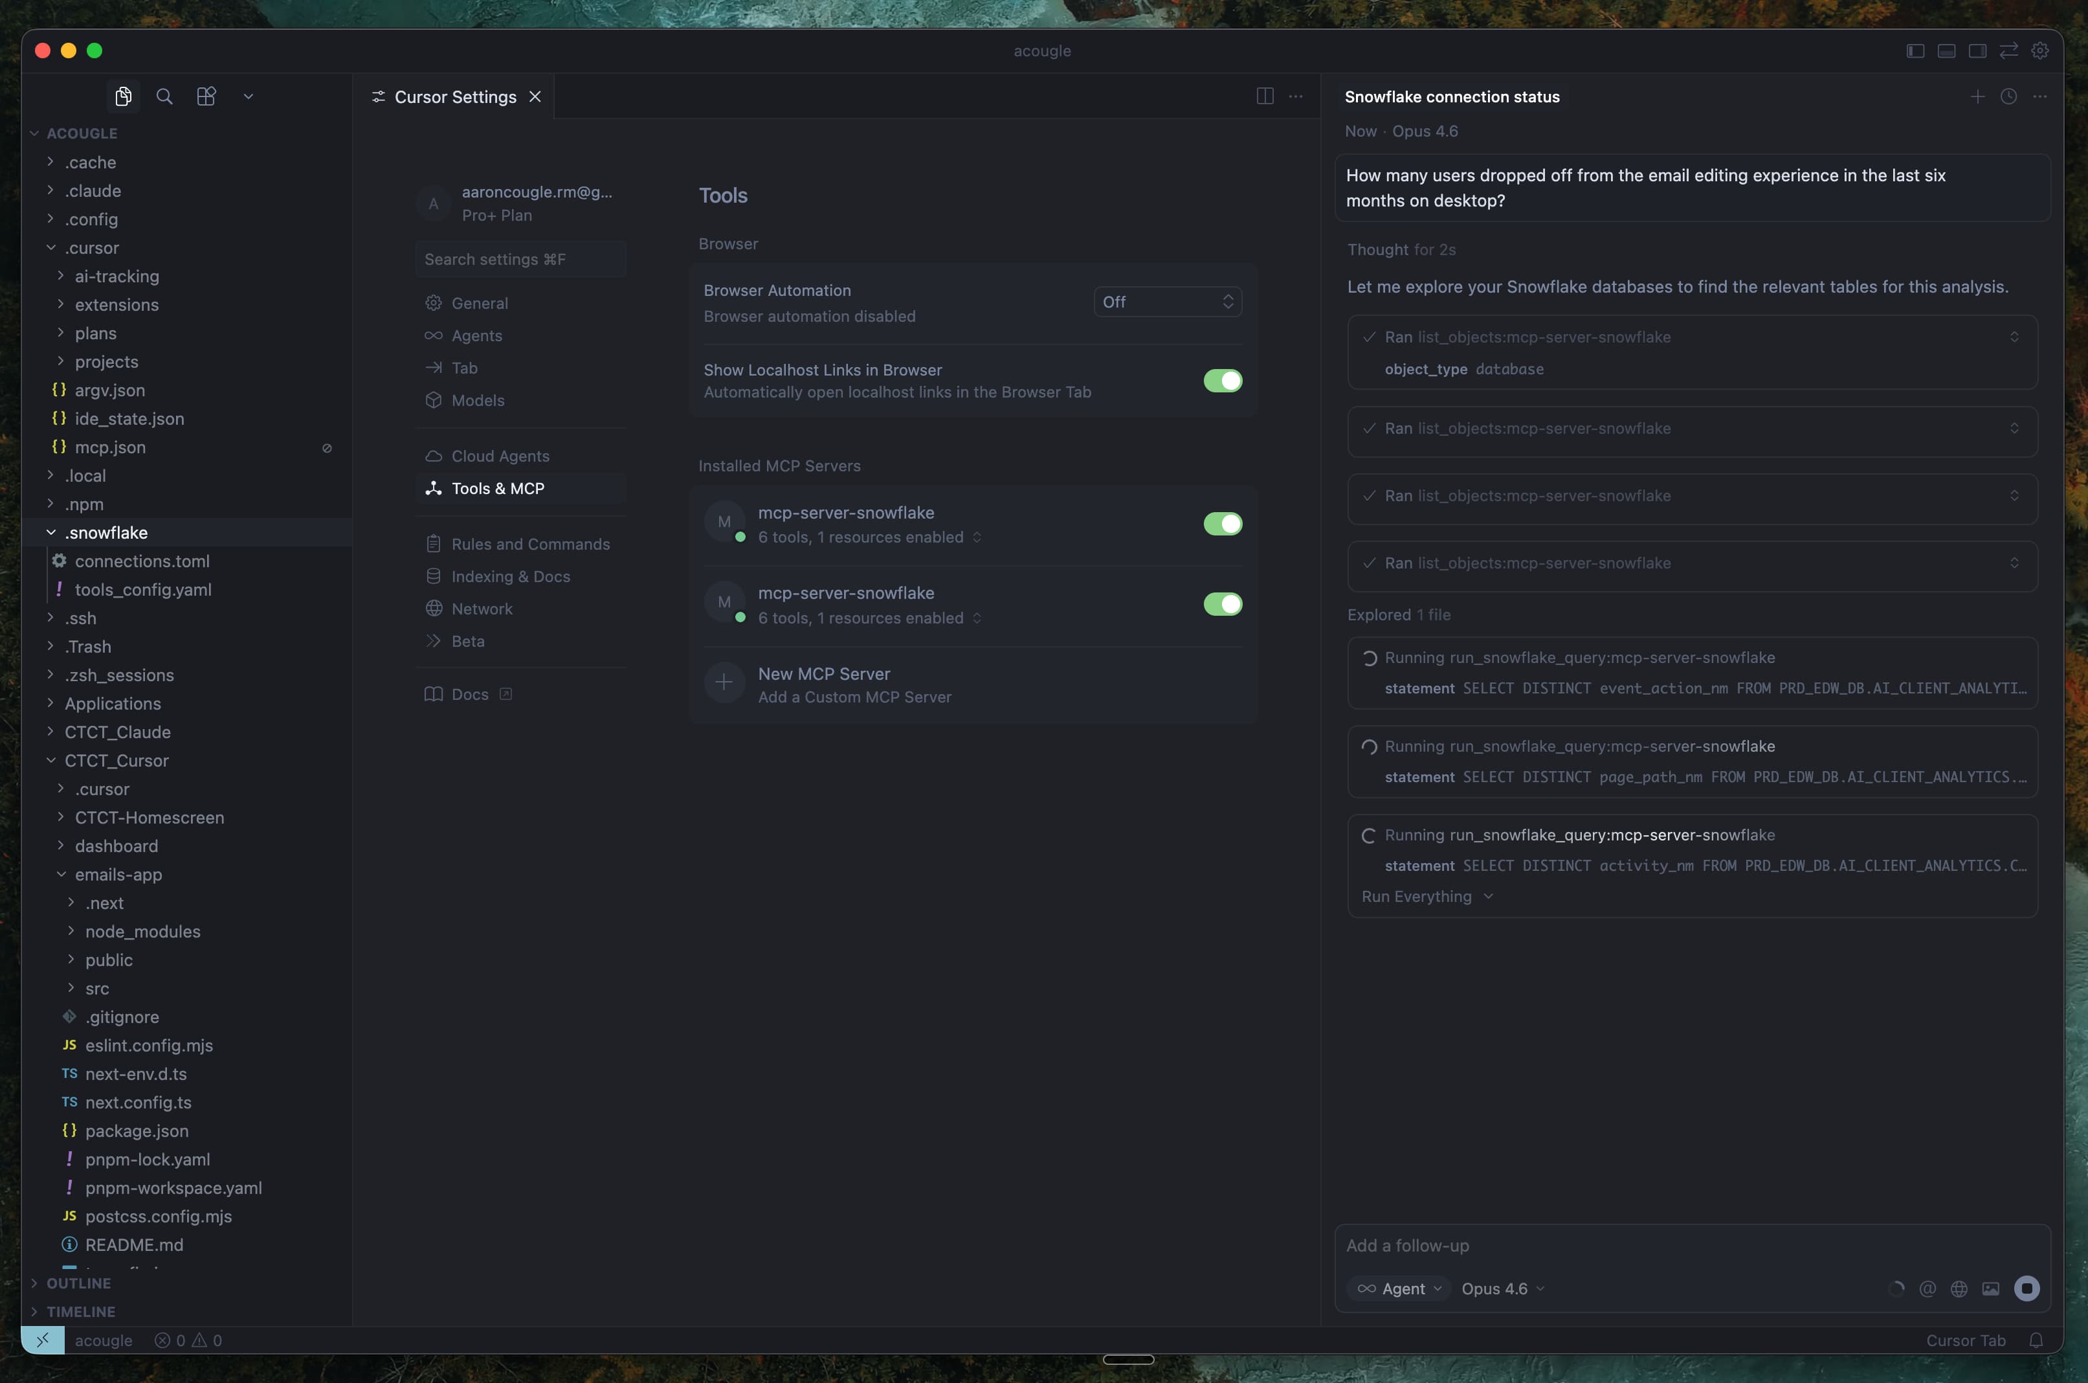Open the Browser Automation Off dropdown

pos(1166,302)
